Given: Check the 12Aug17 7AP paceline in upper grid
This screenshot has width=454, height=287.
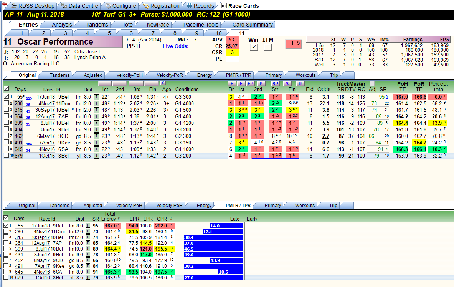Looking at the screenshot, I should [x=7, y=116].
